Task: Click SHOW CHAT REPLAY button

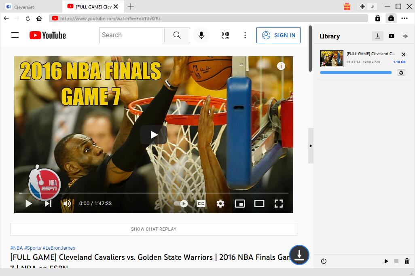Action: click(x=154, y=229)
